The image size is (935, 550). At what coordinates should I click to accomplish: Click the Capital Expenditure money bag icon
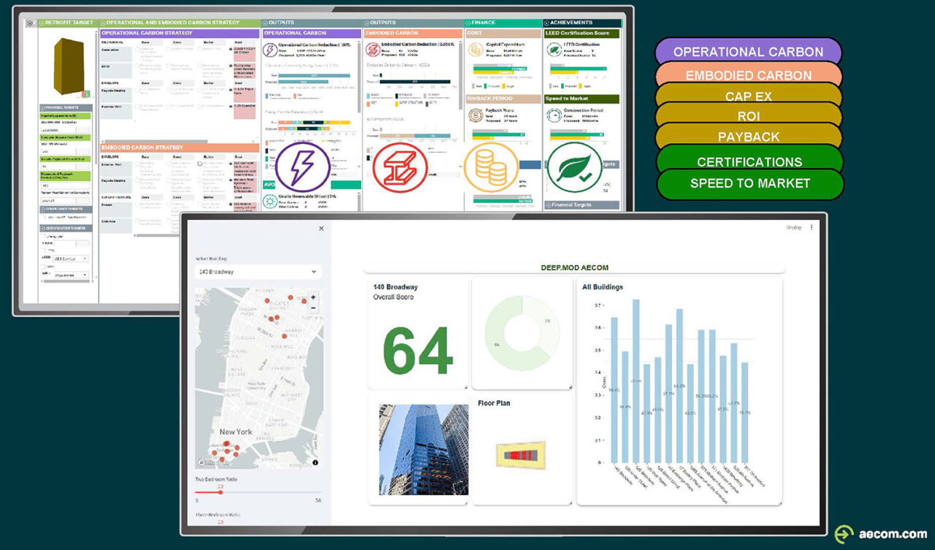(x=475, y=50)
